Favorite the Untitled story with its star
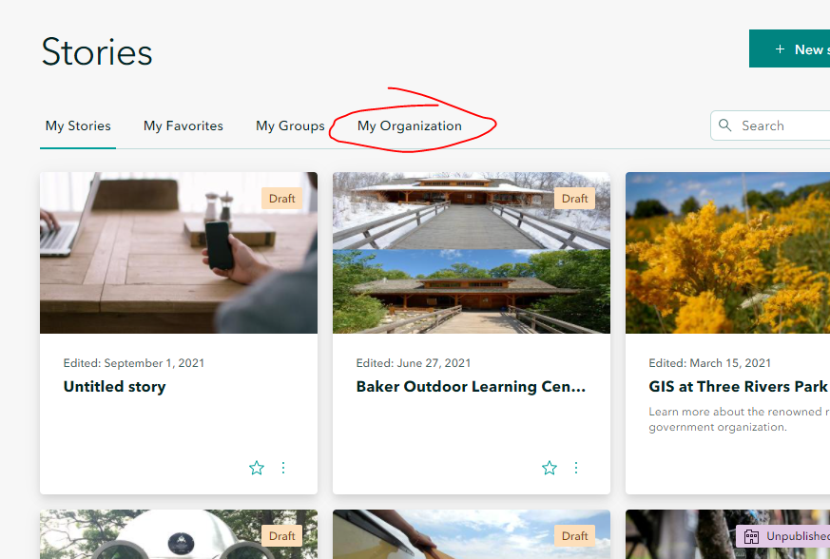Screen dimensions: 830x559 tap(256, 468)
